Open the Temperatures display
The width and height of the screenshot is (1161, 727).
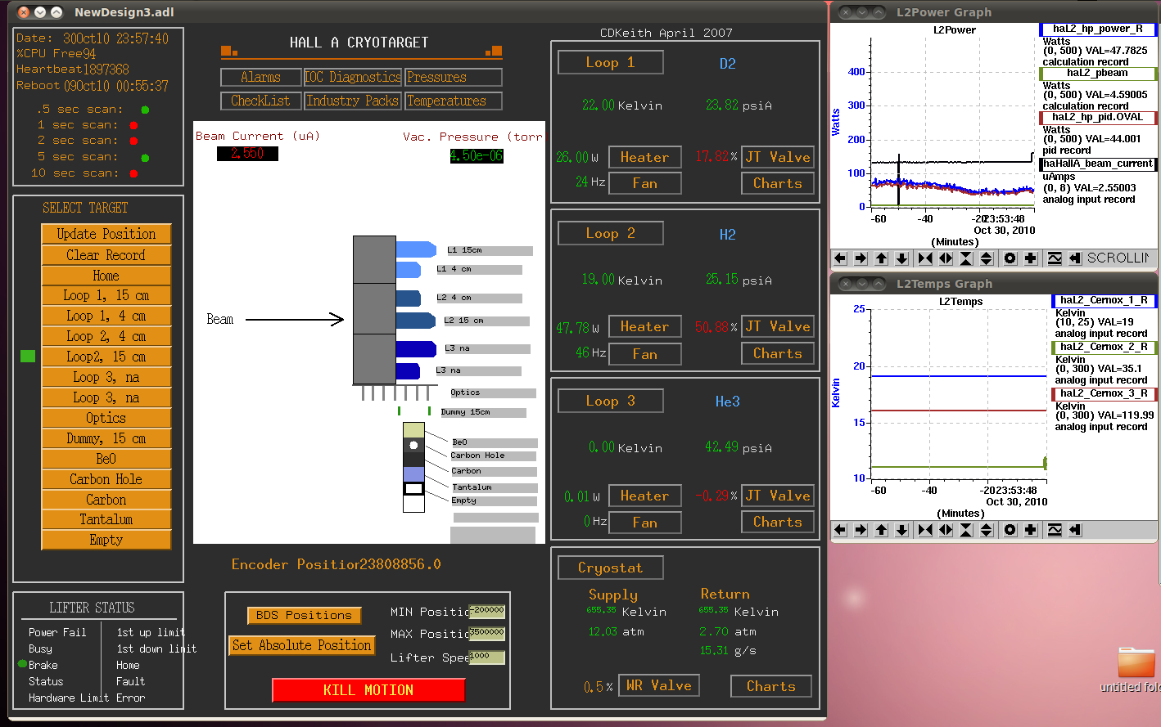coord(454,101)
